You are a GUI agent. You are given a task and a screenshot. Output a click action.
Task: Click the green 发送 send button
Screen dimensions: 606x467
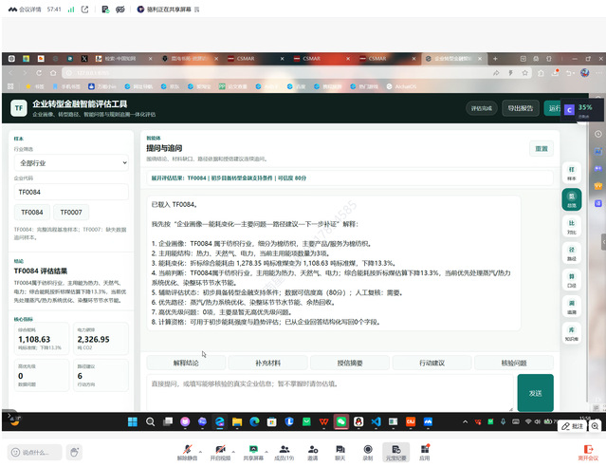click(x=535, y=393)
